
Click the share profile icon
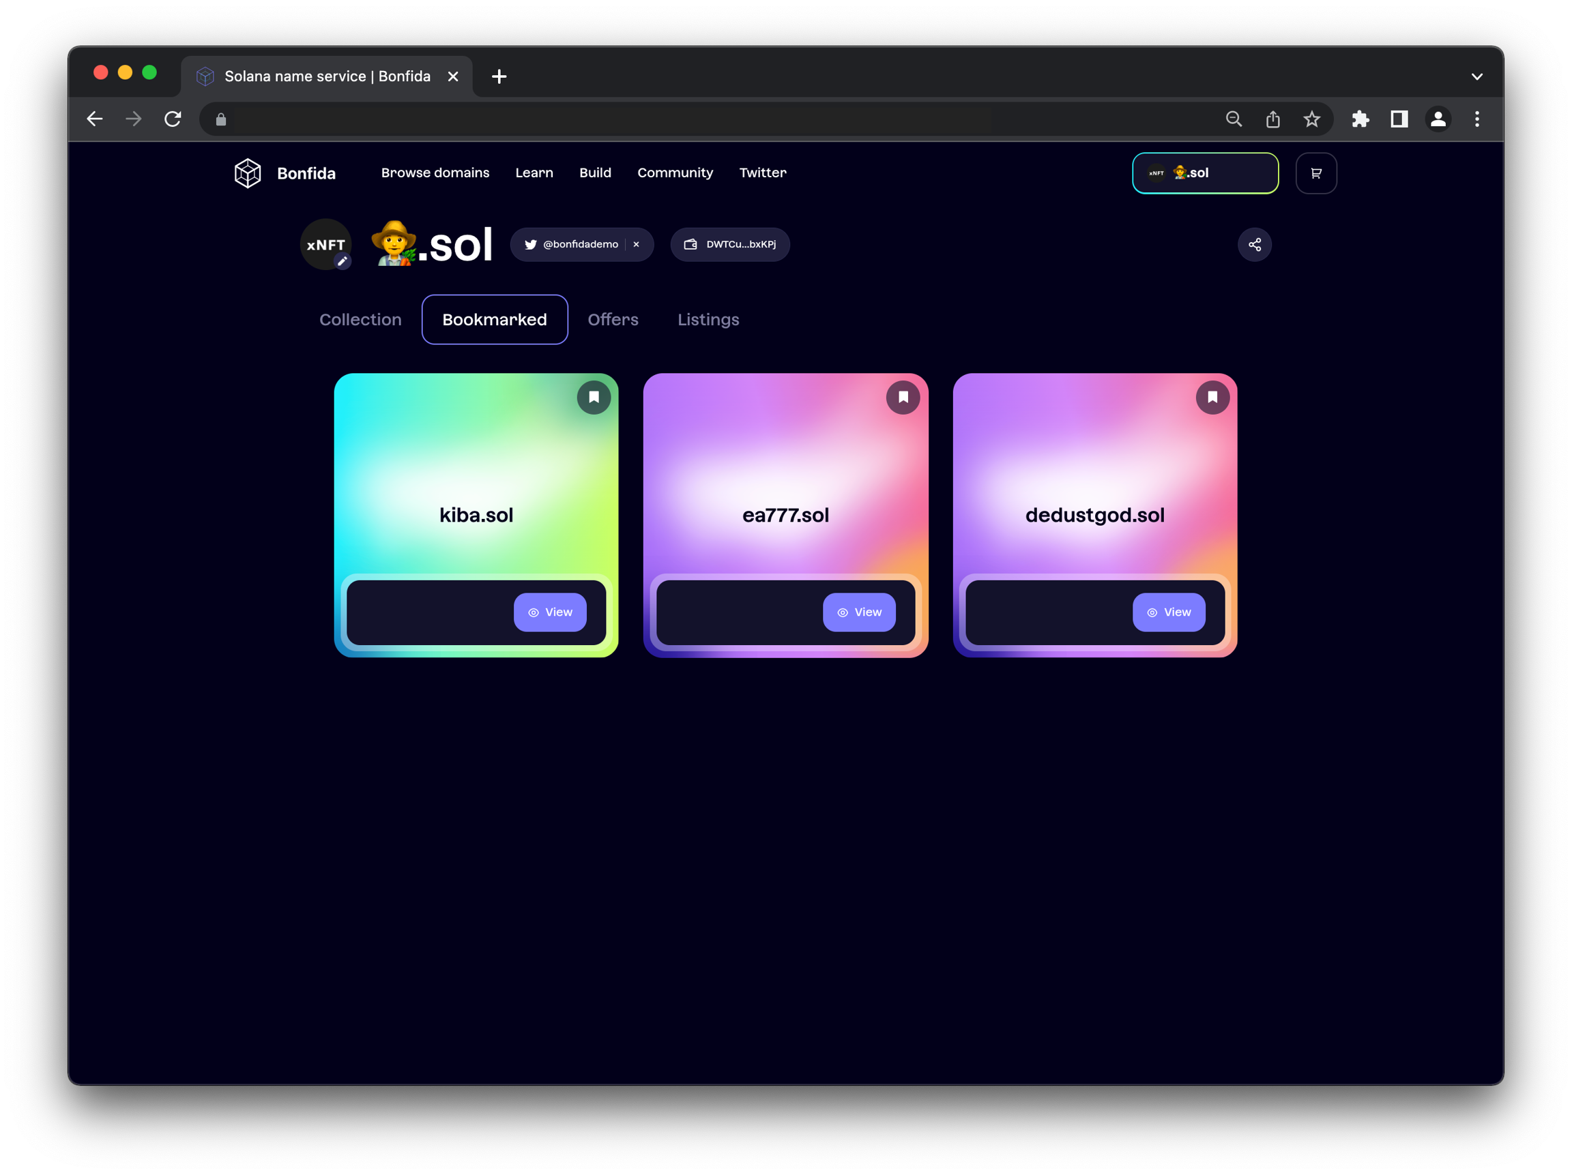[x=1254, y=244]
